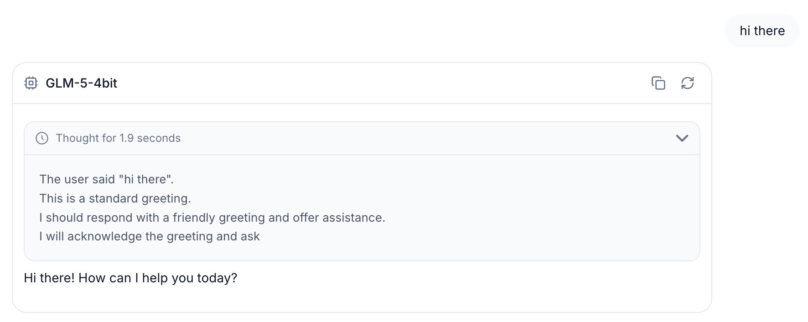The width and height of the screenshot is (808, 322).
Task: Click the reply "Hi there! How can I help you today?"
Action: (130, 278)
